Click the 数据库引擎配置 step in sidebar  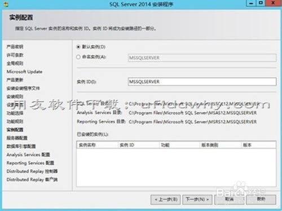[21, 146]
